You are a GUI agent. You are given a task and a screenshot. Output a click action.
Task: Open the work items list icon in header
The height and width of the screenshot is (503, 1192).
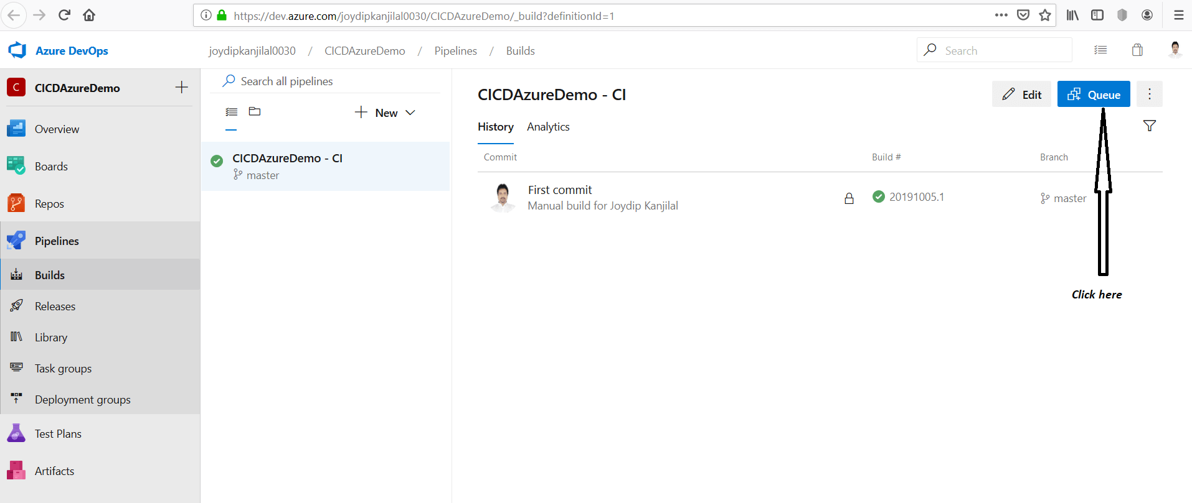(1100, 50)
